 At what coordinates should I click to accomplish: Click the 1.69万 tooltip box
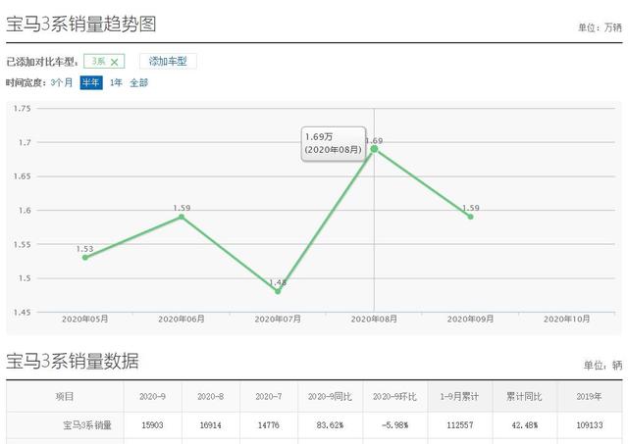pyautogui.click(x=334, y=144)
